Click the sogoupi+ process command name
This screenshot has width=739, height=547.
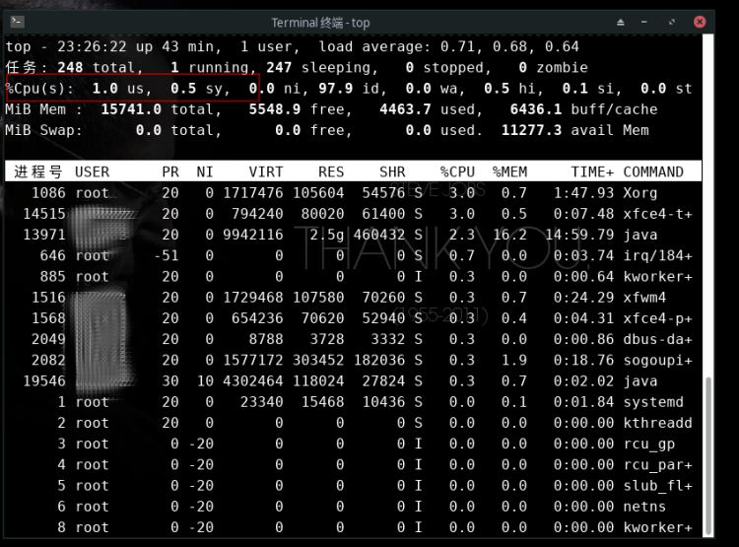(x=657, y=361)
